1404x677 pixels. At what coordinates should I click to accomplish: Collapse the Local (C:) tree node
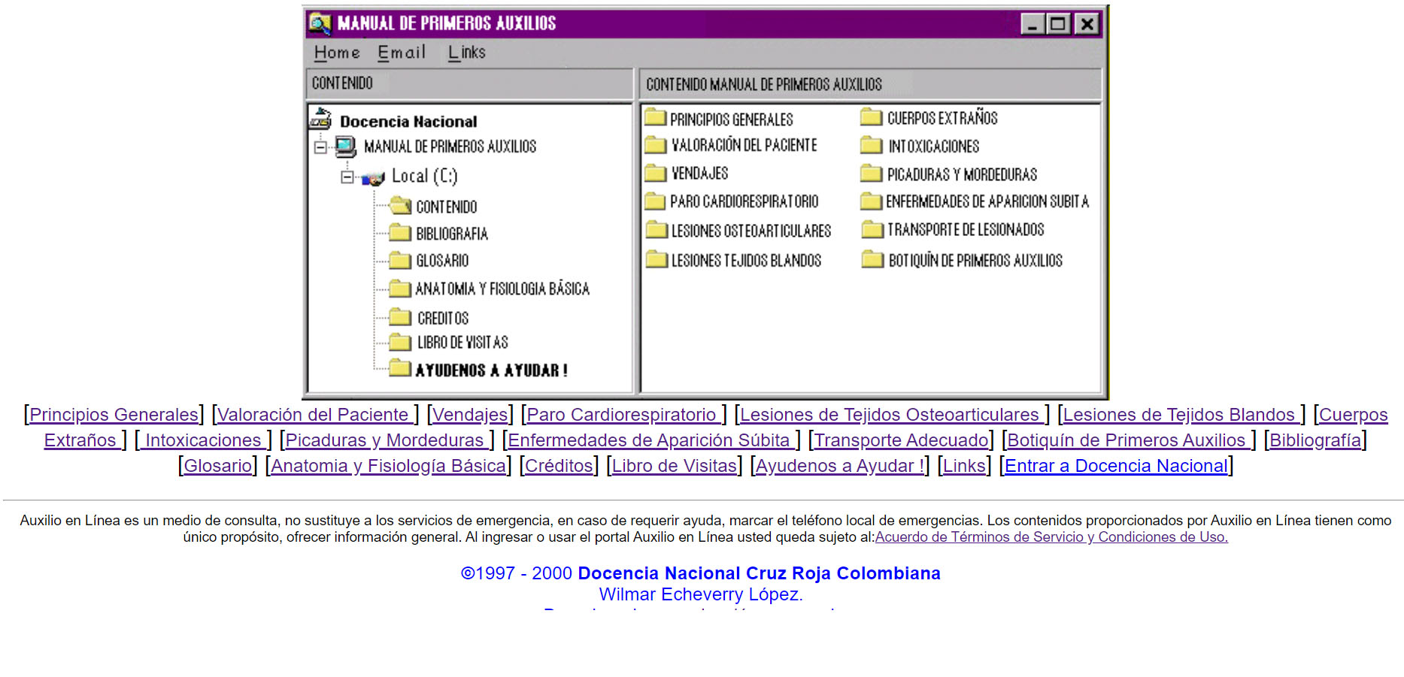(x=347, y=177)
